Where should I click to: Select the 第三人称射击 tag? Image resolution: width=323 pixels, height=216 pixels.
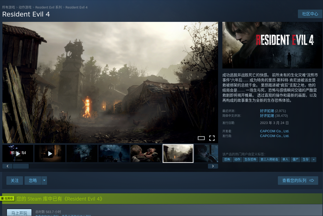click(269, 160)
